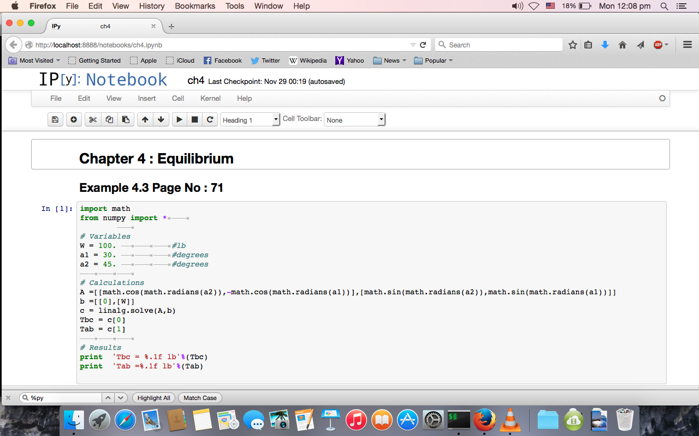Run the current cell with play icon
699x436 pixels.
(x=179, y=120)
